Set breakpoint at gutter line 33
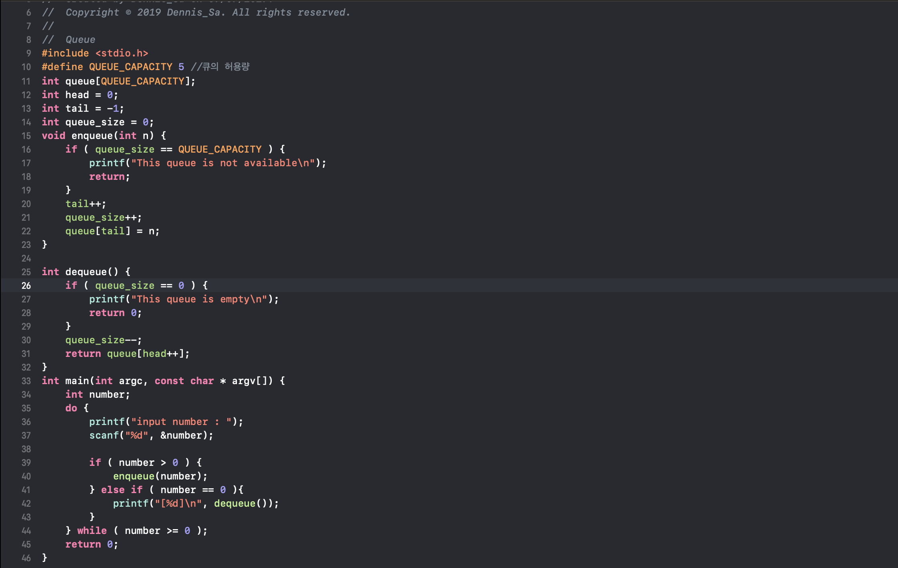Screen dimensions: 898x568 pyautogui.click(x=26, y=381)
